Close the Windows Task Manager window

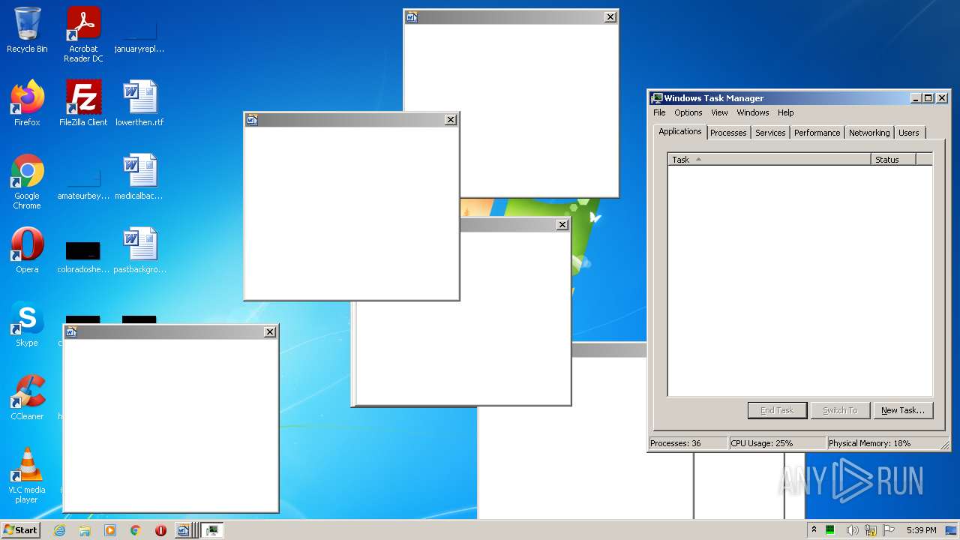pos(942,97)
